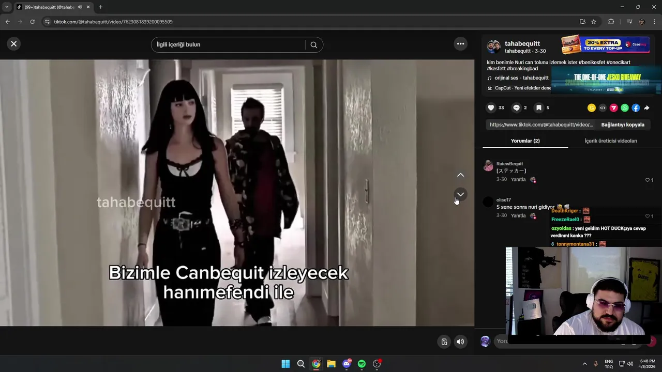This screenshot has width=662, height=372.
Task: Close the tahabequitt browser tab
Action: pyautogui.click(x=88, y=7)
